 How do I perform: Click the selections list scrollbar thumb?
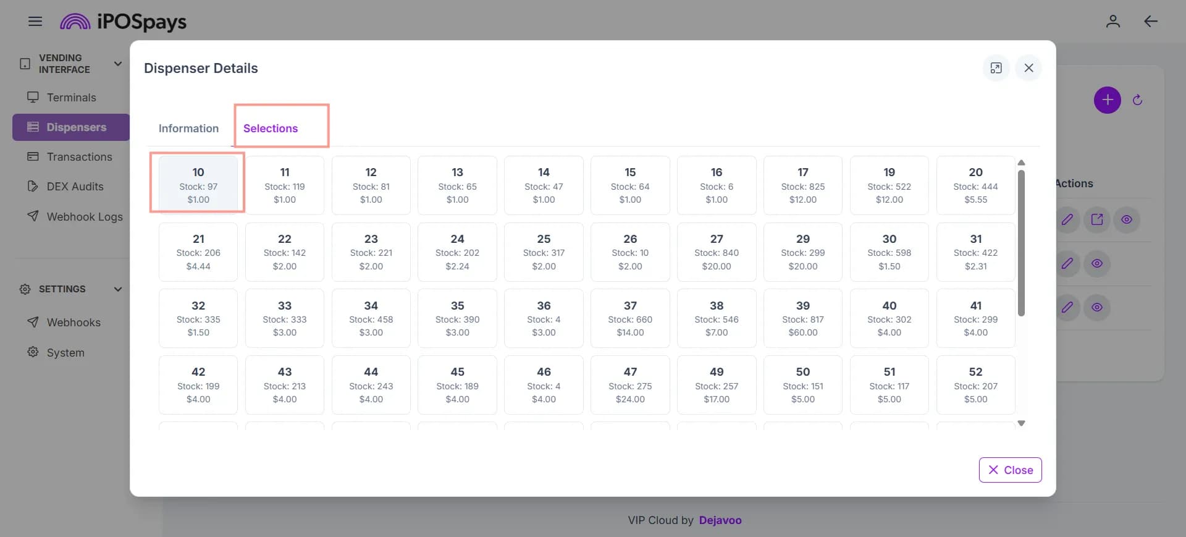[1021, 243]
